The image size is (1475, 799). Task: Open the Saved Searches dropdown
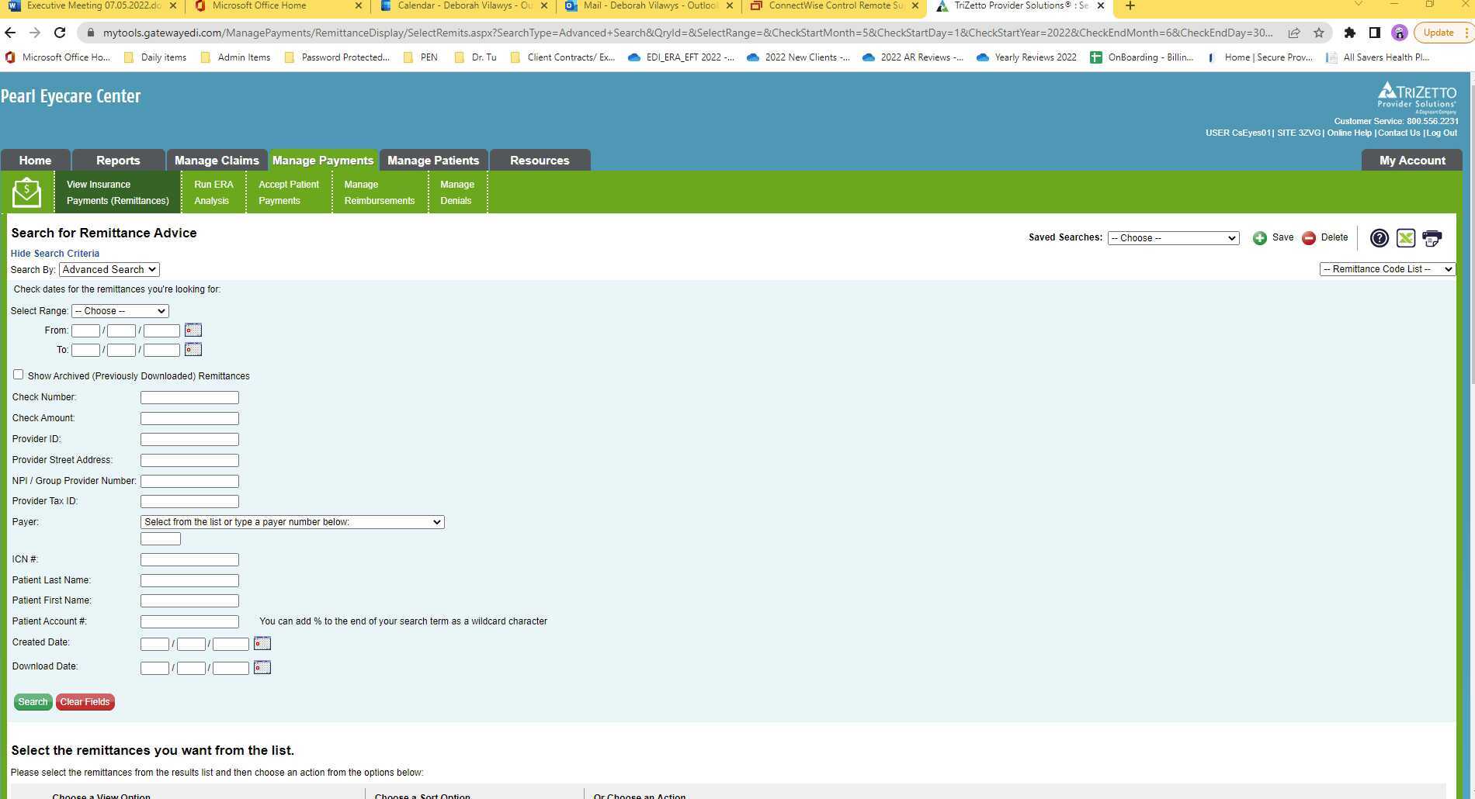[1172, 238]
